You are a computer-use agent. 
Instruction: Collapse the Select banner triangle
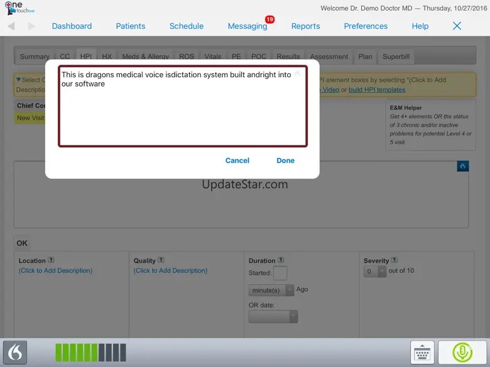click(18, 80)
